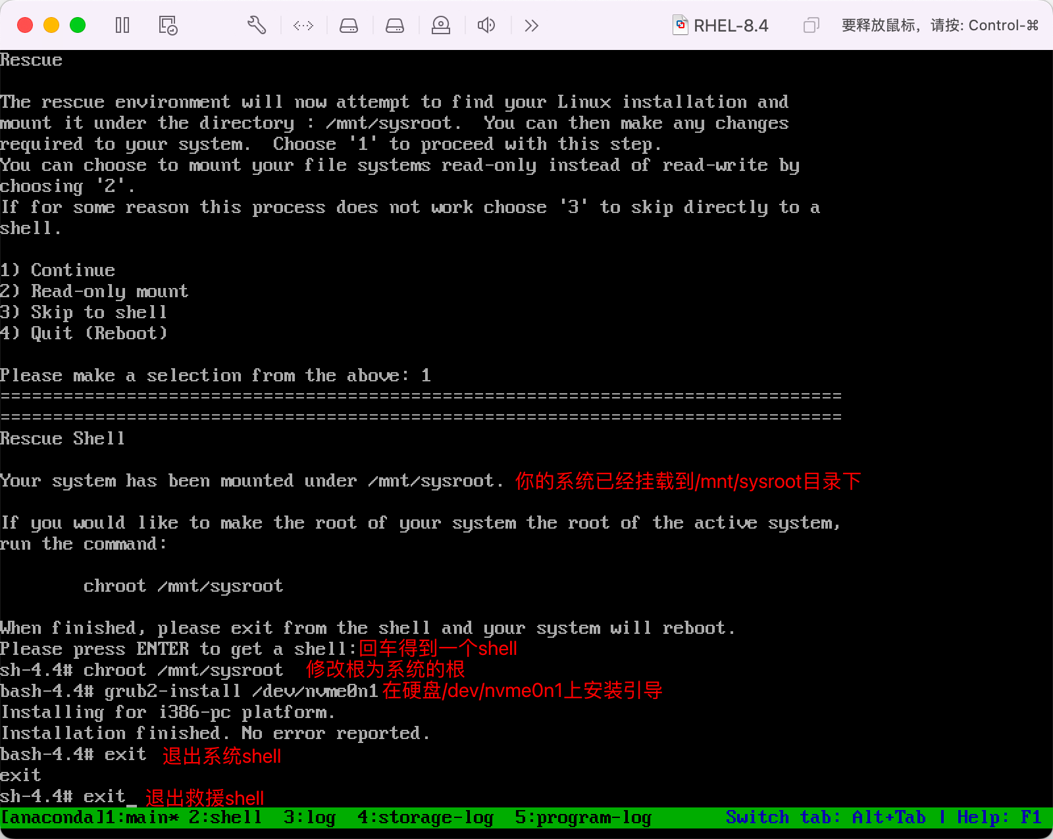Switch to the 3:log tab
This screenshot has height=839, width=1053.
click(x=309, y=817)
